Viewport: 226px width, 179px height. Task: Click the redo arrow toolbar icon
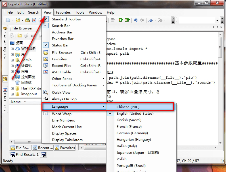point(142,20)
